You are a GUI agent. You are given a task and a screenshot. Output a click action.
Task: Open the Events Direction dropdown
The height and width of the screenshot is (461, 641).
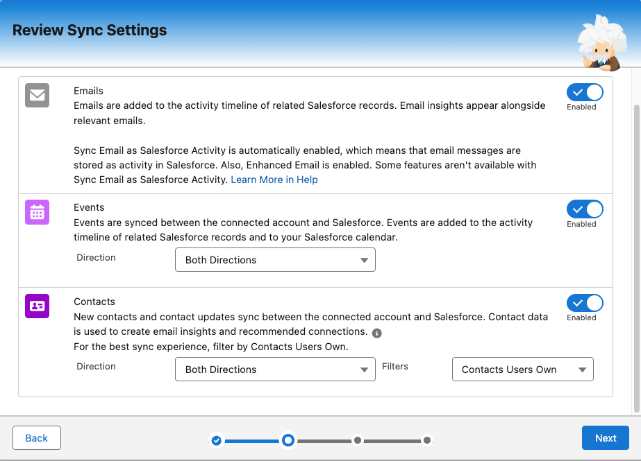(x=275, y=260)
